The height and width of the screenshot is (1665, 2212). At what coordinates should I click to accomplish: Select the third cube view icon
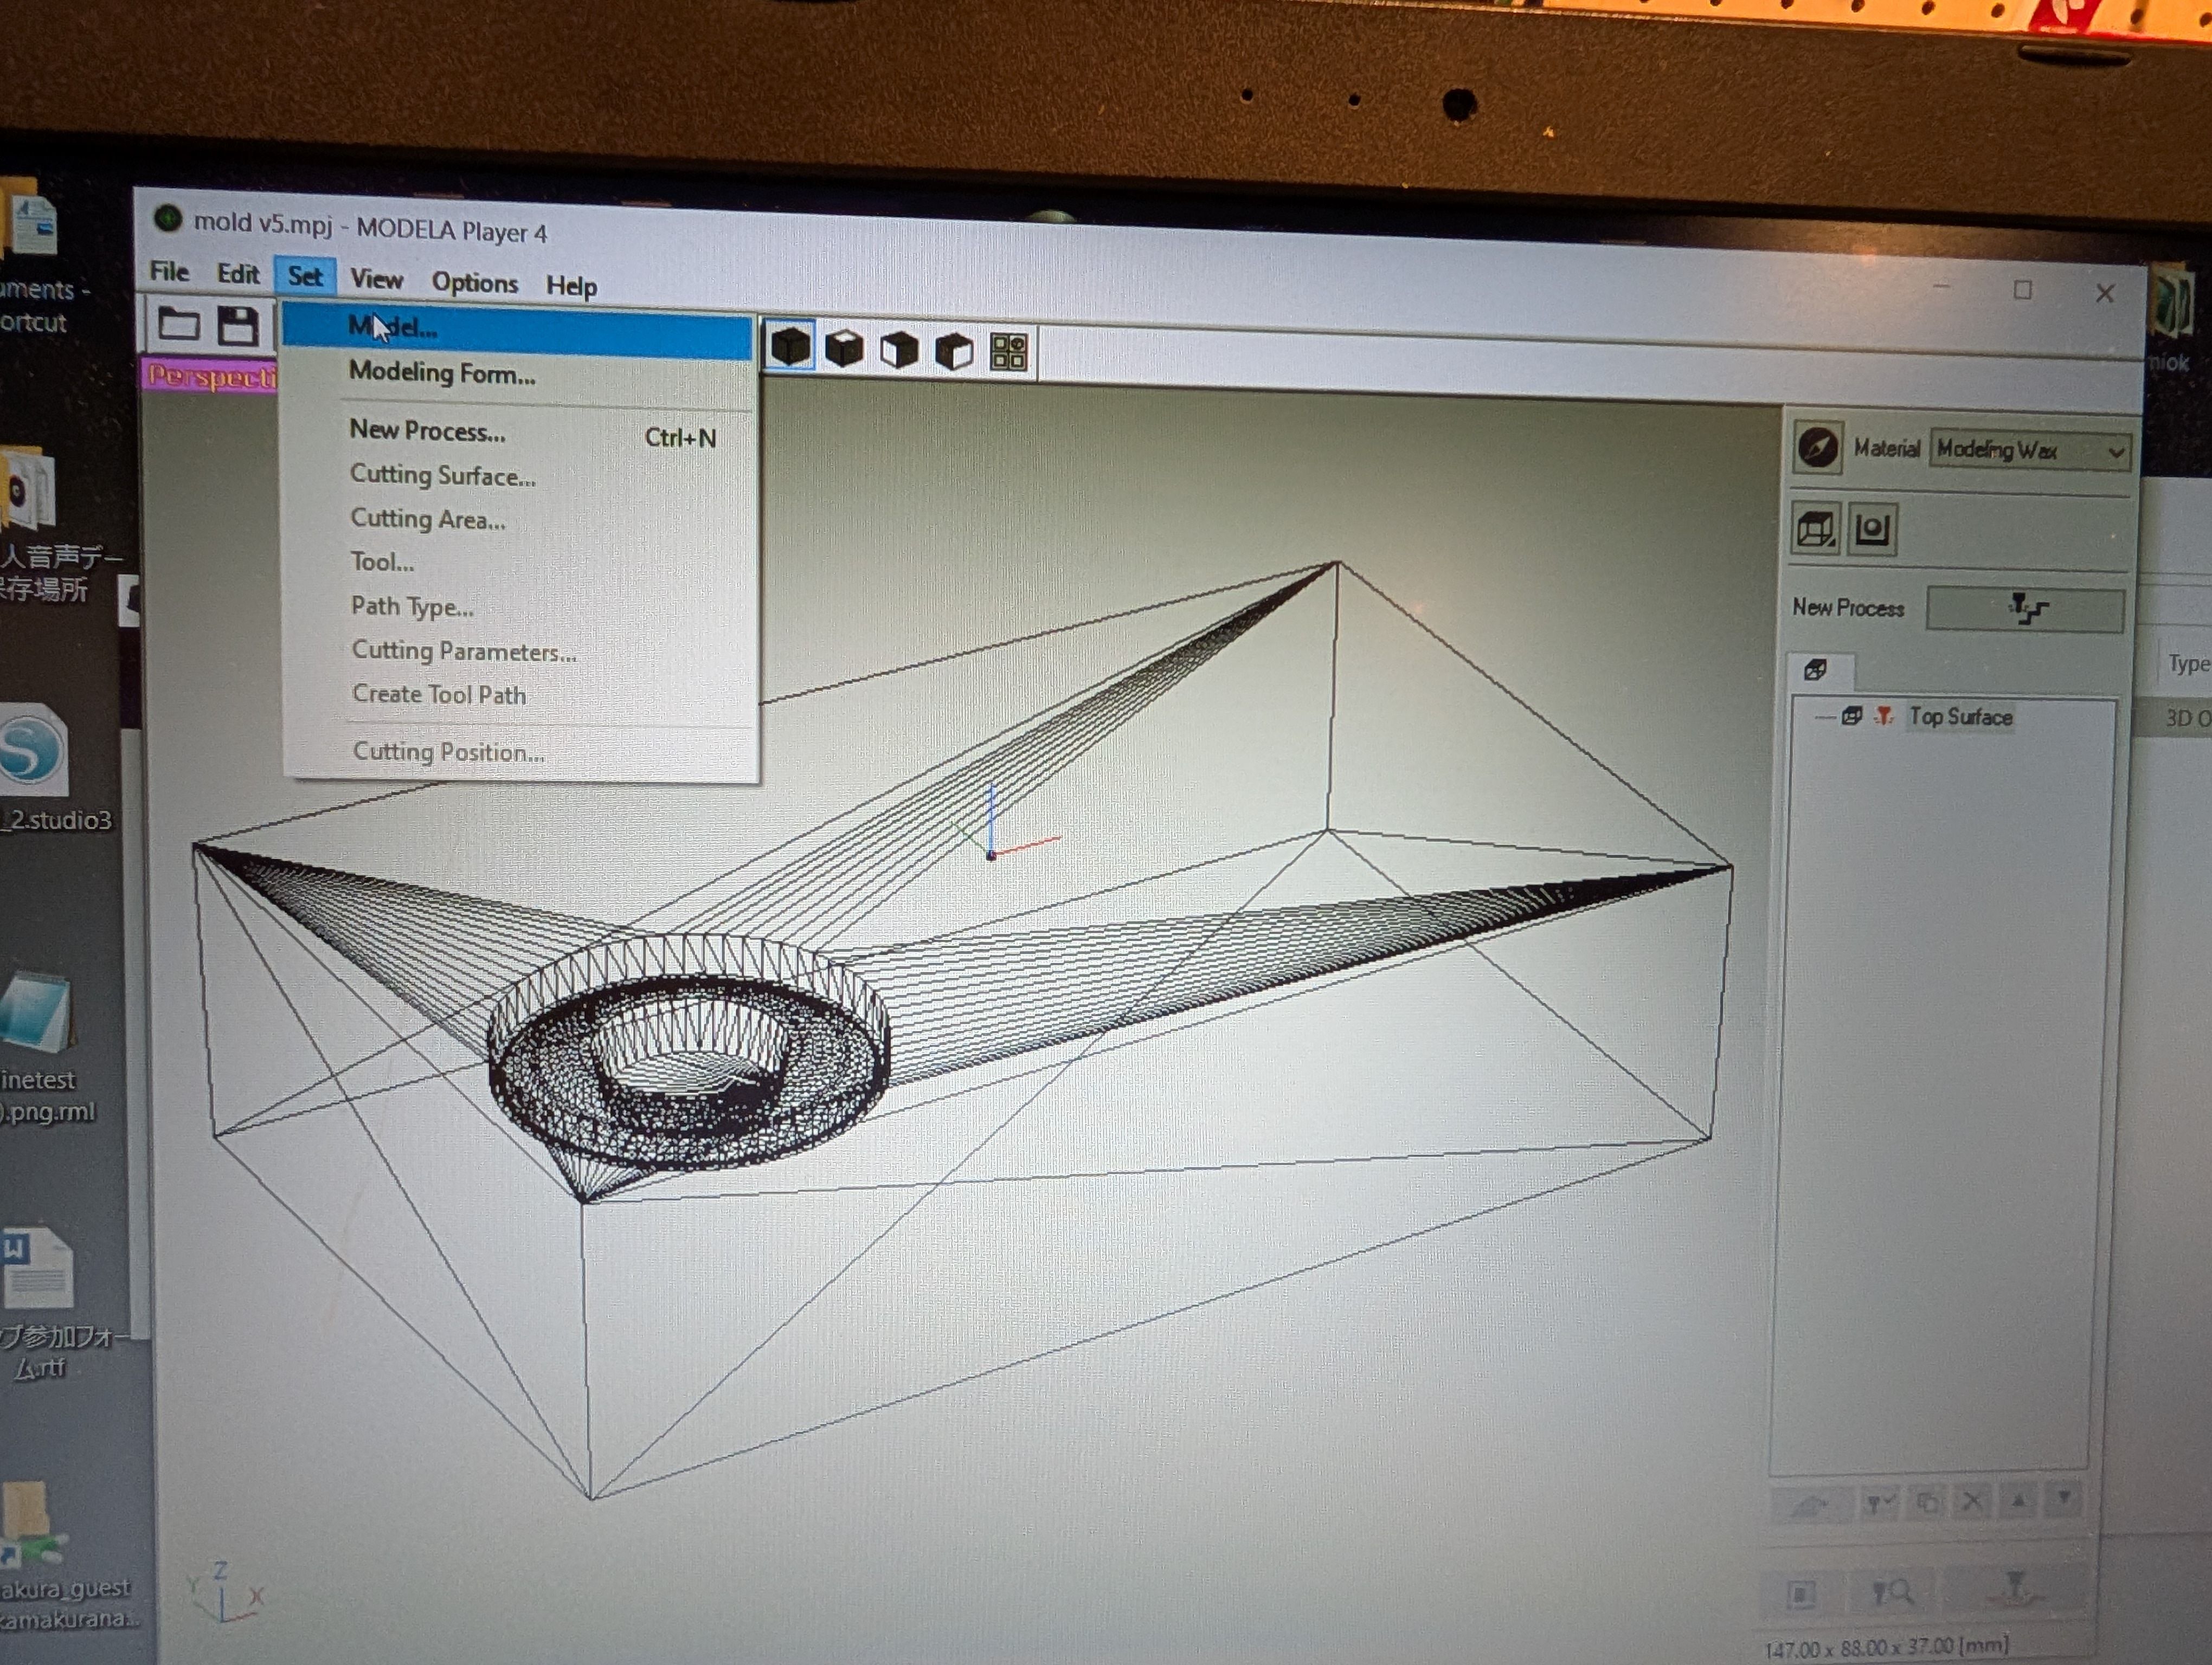tap(899, 350)
